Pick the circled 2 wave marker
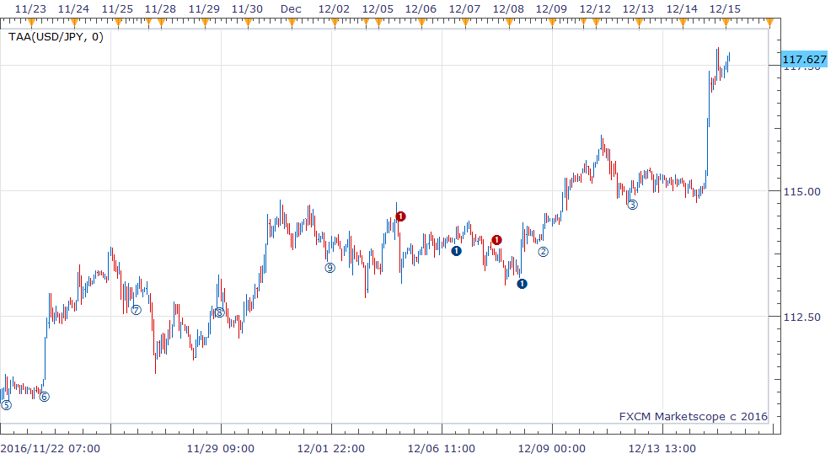Image resolution: width=836 pixels, height=459 pixels. click(543, 252)
